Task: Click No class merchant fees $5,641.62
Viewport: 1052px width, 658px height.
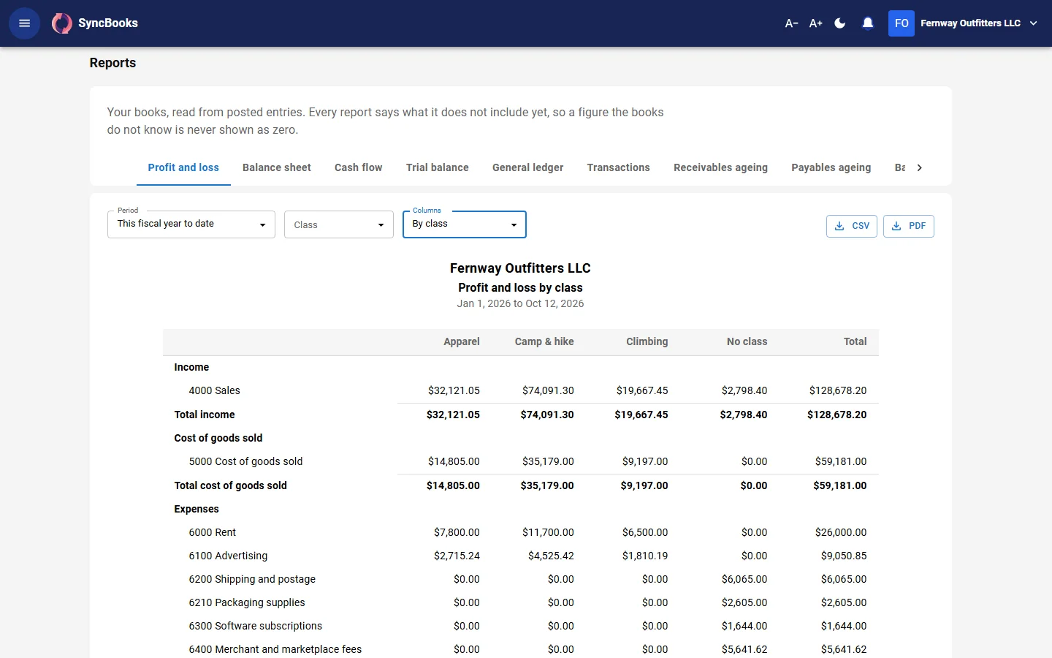Action: 744,649
